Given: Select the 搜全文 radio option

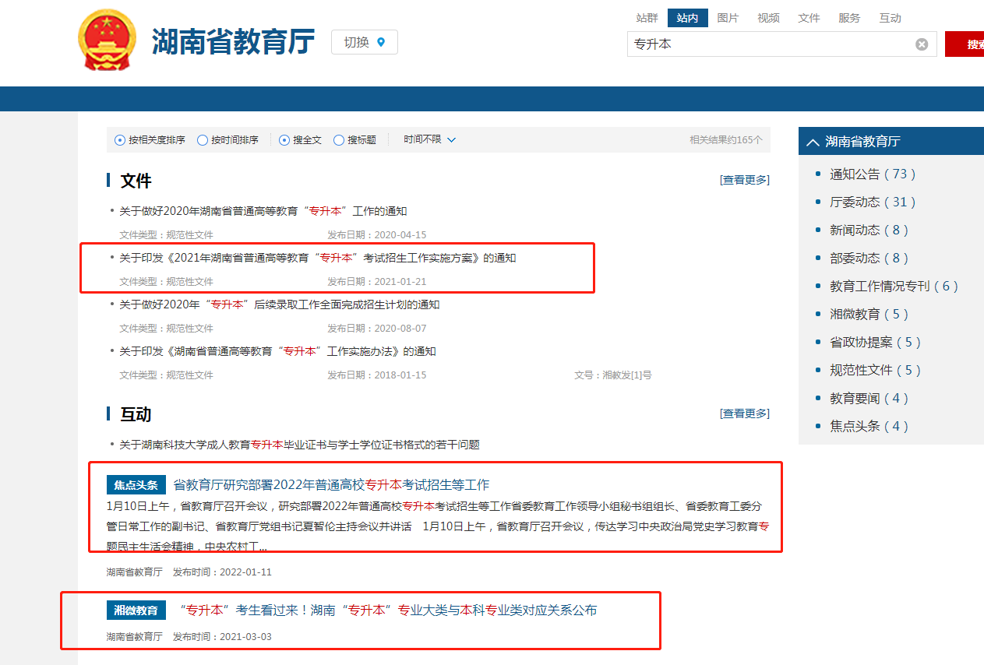Looking at the screenshot, I should (x=284, y=140).
